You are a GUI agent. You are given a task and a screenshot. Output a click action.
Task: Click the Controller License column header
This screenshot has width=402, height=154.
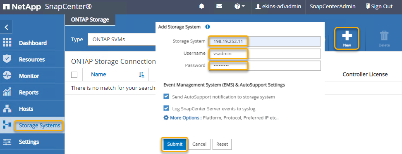365,74
